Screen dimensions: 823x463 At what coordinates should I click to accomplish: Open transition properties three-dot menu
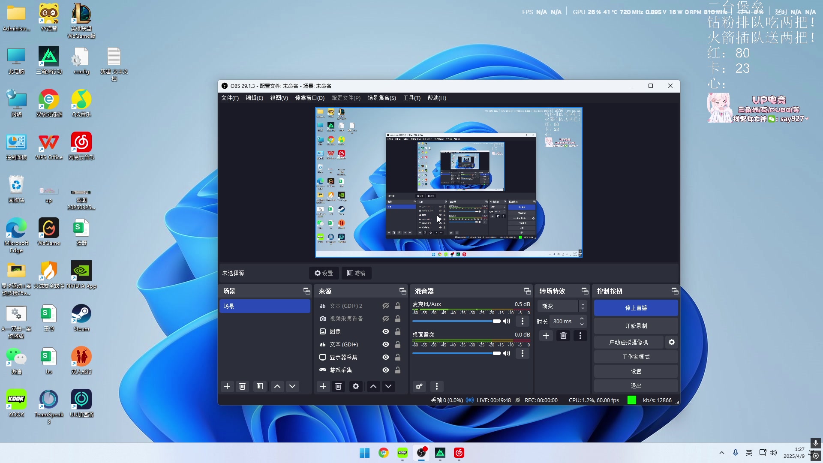[x=580, y=336]
